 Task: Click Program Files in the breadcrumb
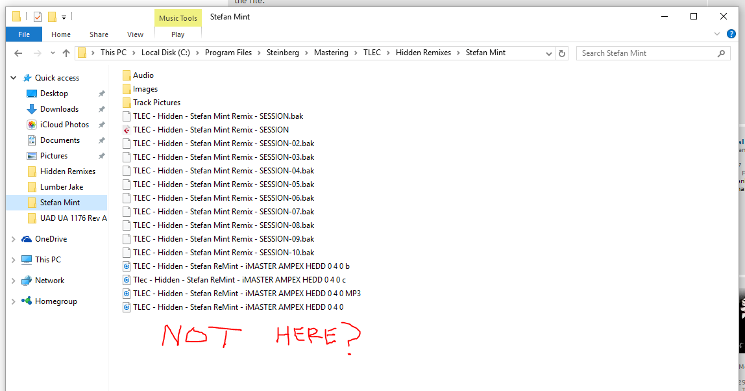click(228, 53)
